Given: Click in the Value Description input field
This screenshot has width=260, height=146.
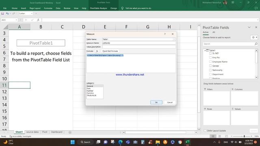Looking at the screenshot, I should [x=139, y=47].
